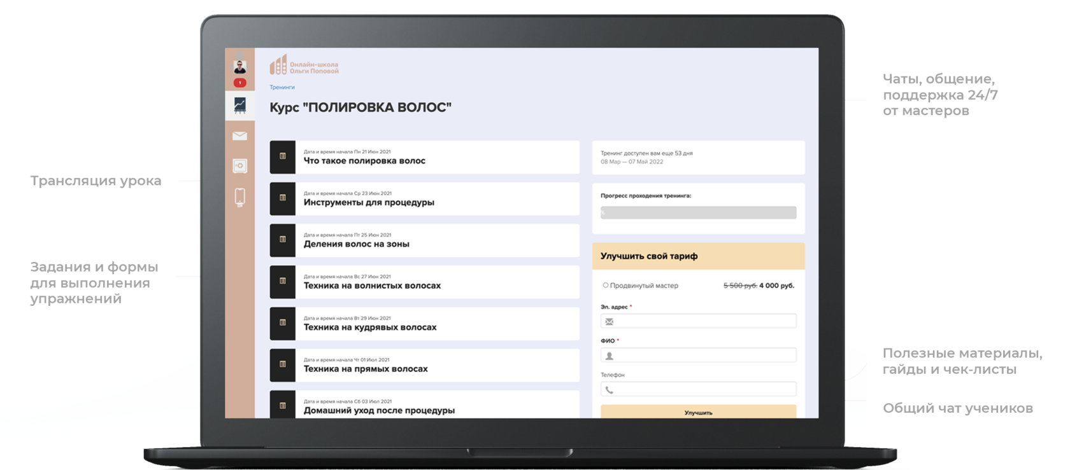
Task: Open the trainings chart-easel sidebar icon
Action: point(239,106)
